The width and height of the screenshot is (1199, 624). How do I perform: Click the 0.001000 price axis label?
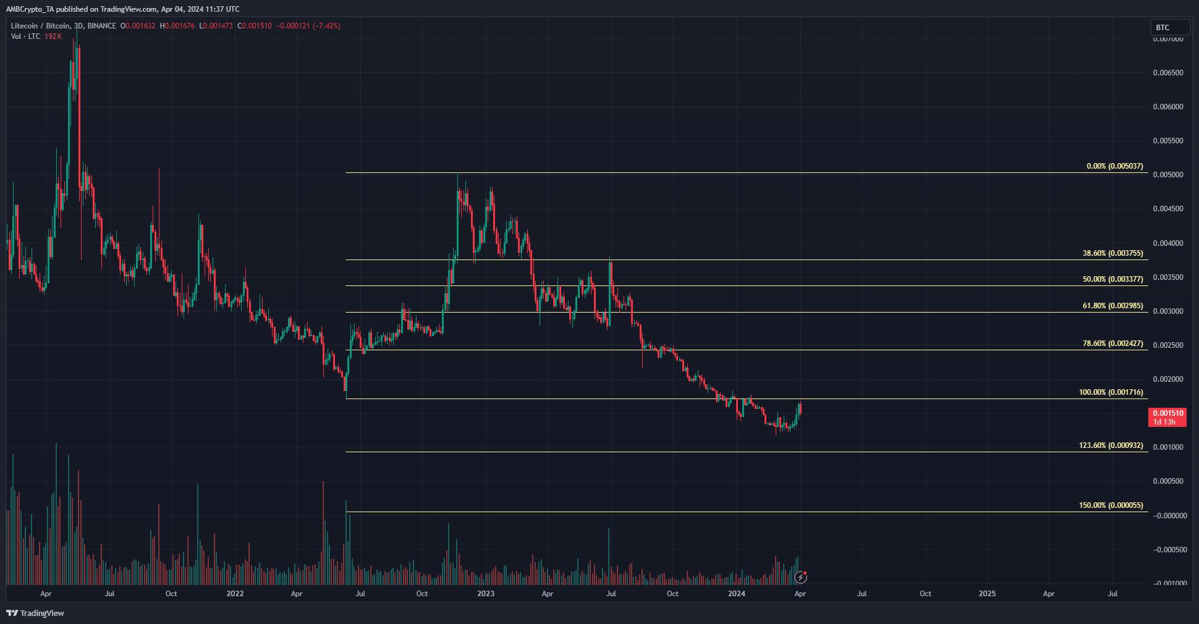pyautogui.click(x=1168, y=447)
